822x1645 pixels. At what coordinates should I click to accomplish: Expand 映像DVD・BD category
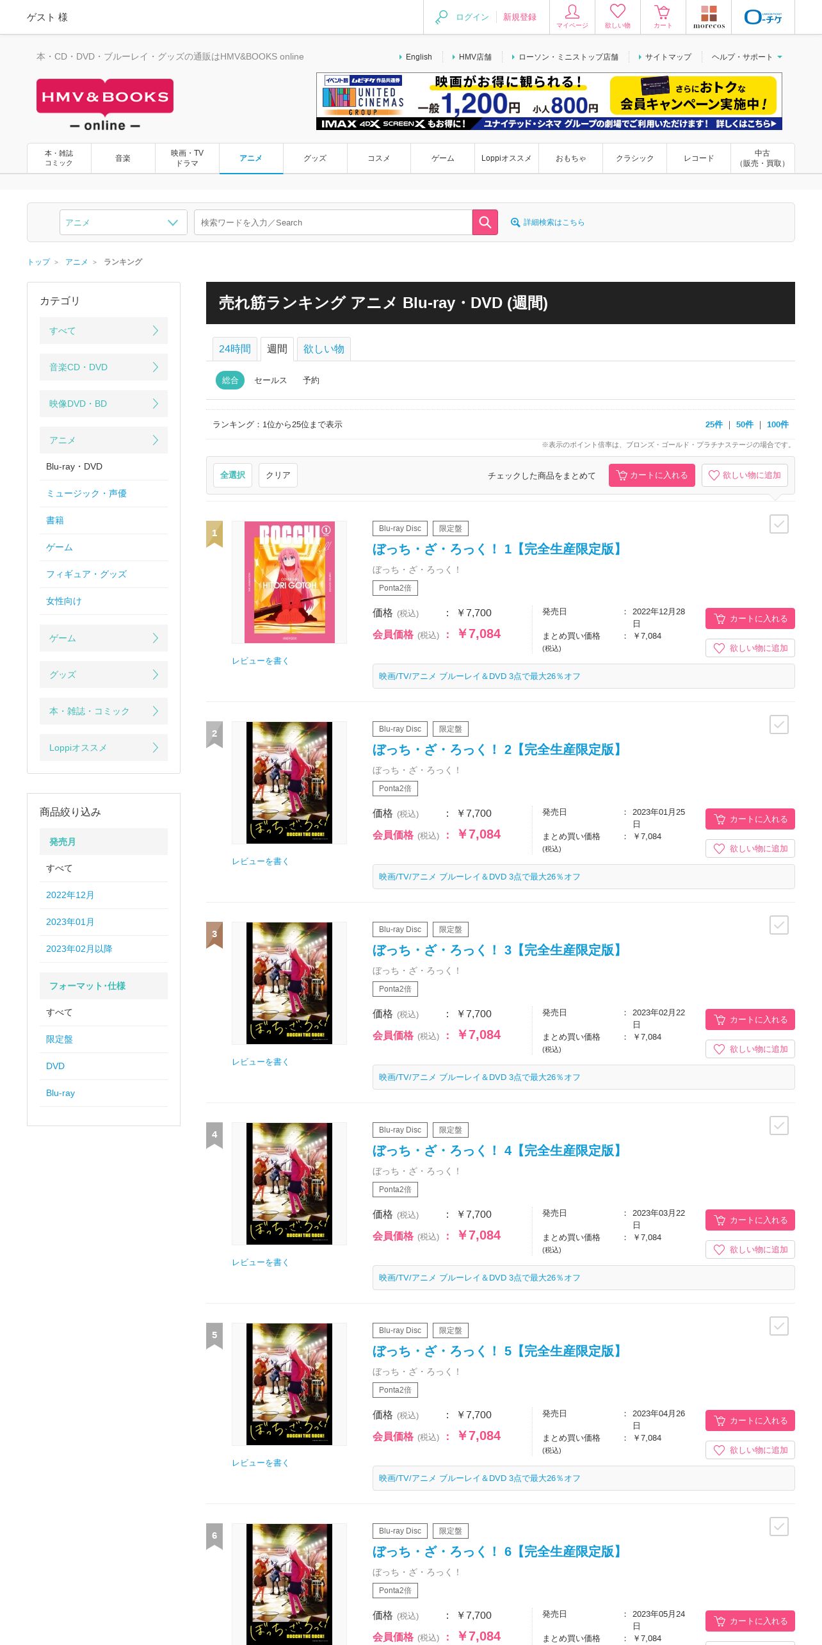coord(104,404)
